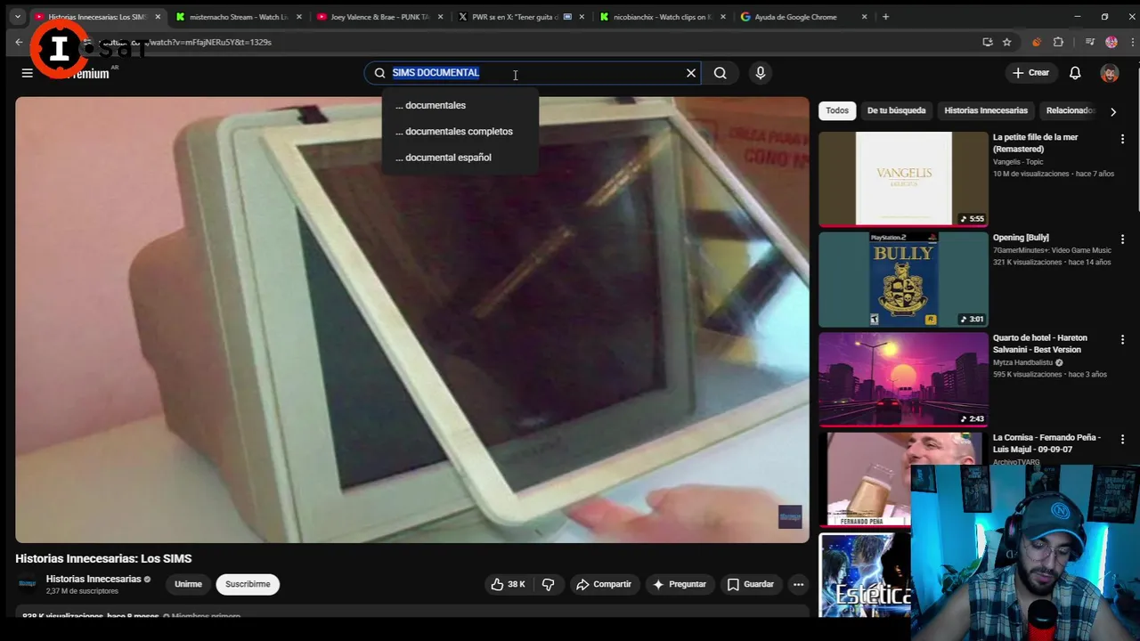
Task: Select the Todos filter chip
Action: (837, 110)
